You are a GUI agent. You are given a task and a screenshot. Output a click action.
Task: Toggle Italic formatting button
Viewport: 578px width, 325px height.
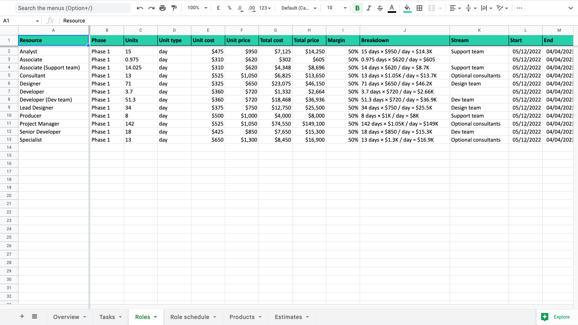(369, 8)
